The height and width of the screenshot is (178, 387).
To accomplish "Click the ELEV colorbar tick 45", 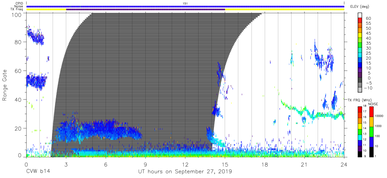I will [368, 34].
